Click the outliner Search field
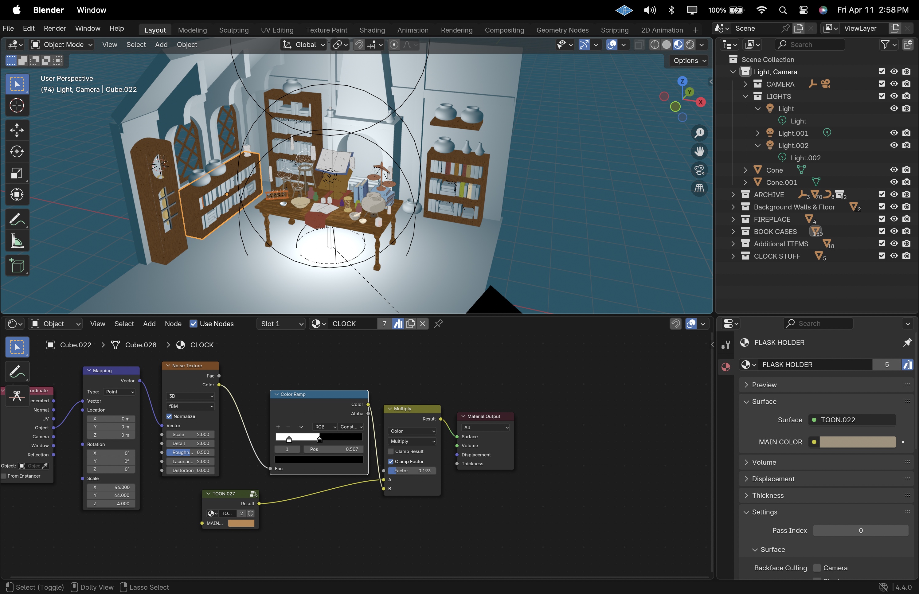This screenshot has width=919, height=594. click(809, 45)
